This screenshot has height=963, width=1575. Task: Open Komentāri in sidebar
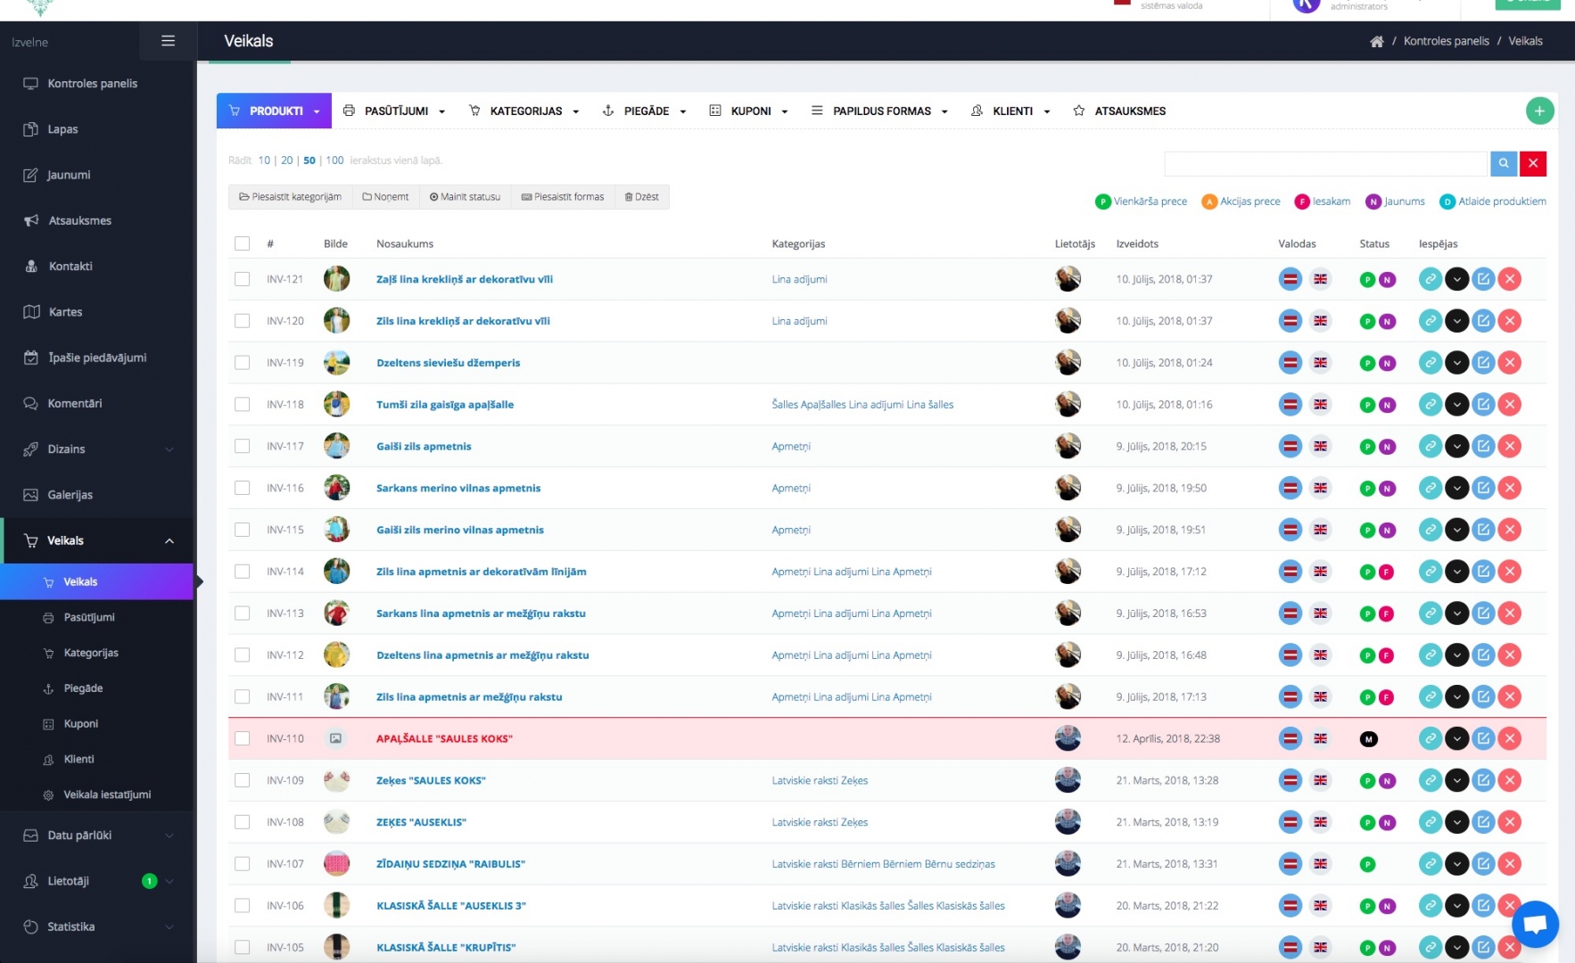[x=75, y=404]
